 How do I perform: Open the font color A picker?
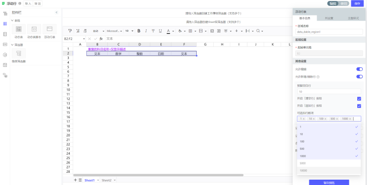click(x=168, y=31)
